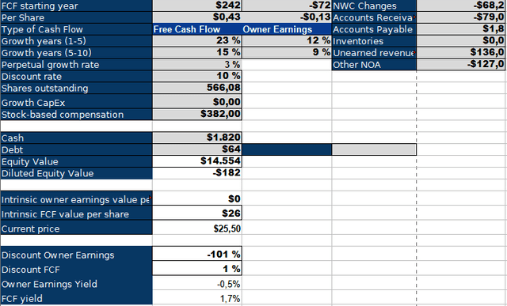Select the Free Cash Flow header cell
The image size is (507, 306).
click(x=197, y=29)
